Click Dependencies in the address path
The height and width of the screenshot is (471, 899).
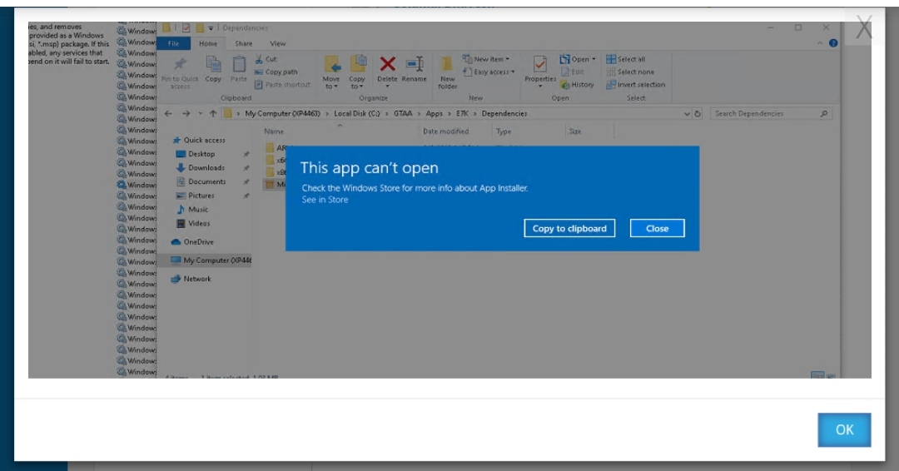504,113
